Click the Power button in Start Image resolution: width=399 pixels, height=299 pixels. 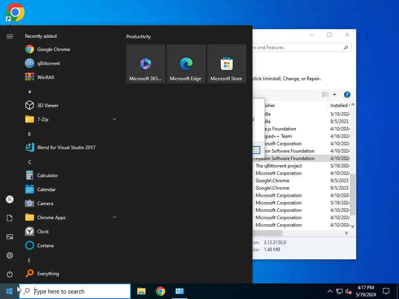[10, 274]
